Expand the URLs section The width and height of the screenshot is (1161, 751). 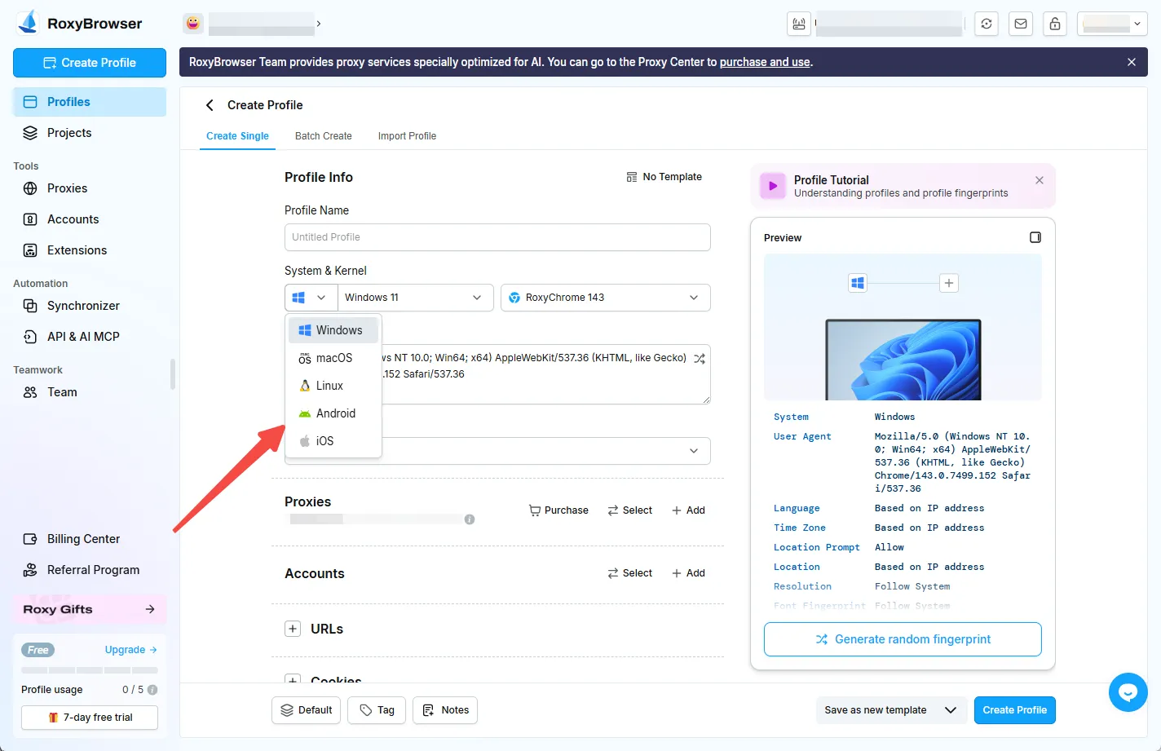(293, 629)
